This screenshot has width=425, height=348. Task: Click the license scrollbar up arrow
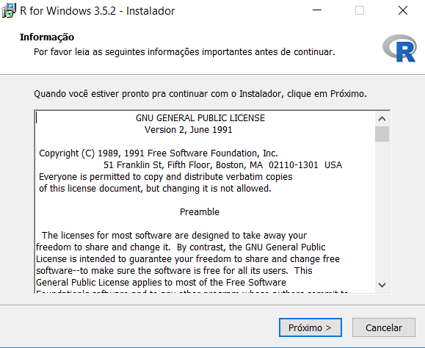tap(382, 119)
